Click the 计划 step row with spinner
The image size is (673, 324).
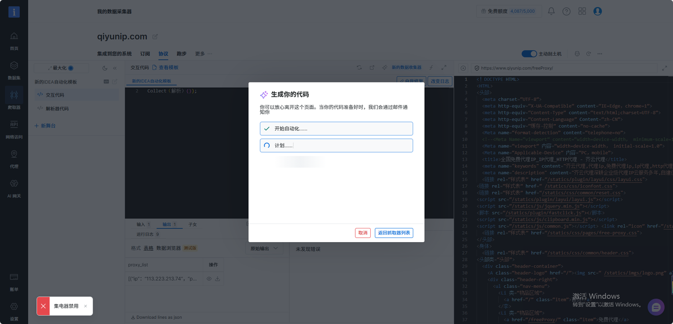(x=336, y=145)
